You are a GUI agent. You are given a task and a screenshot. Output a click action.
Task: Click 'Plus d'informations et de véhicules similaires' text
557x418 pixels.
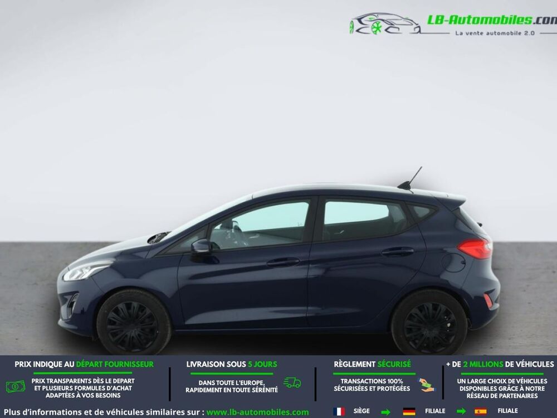pyautogui.click(x=104, y=412)
